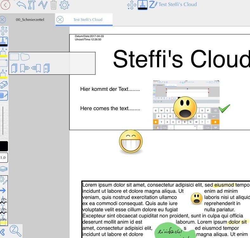Close the Test Steffi's Cloud tab
The image size is (250, 238).
tap(60, 20)
